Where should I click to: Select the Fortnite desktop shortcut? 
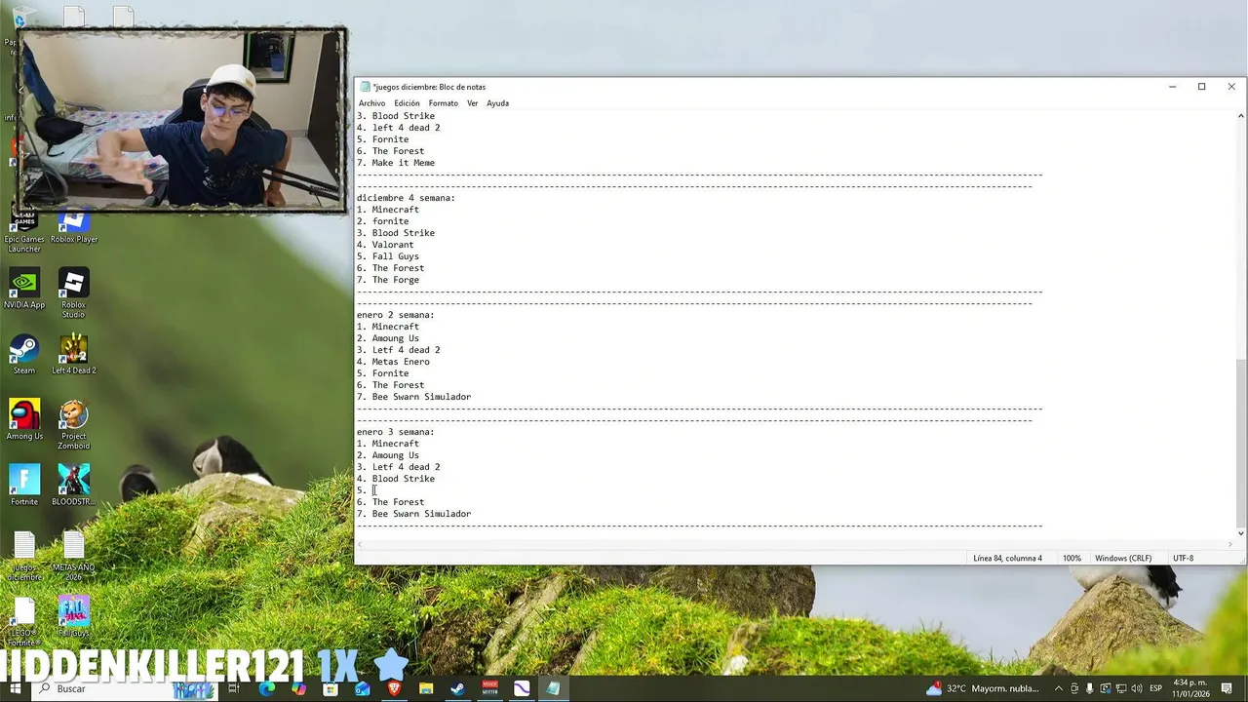click(24, 486)
